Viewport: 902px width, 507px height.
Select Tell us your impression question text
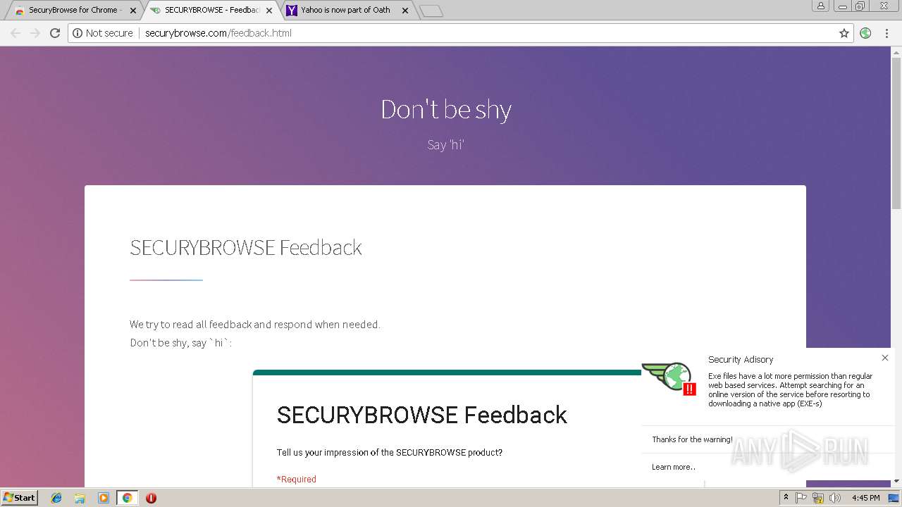[390, 453]
